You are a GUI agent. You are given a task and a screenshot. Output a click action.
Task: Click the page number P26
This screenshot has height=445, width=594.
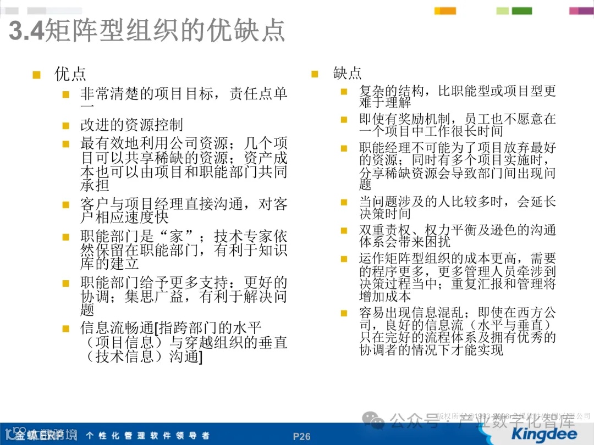(301, 436)
